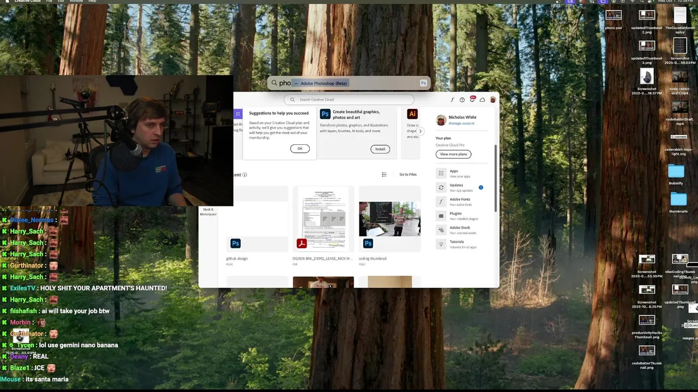Screen dimensions: 698x392
Task: Click the Photoshop icon on suggestion card
Action: pos(325,114)
